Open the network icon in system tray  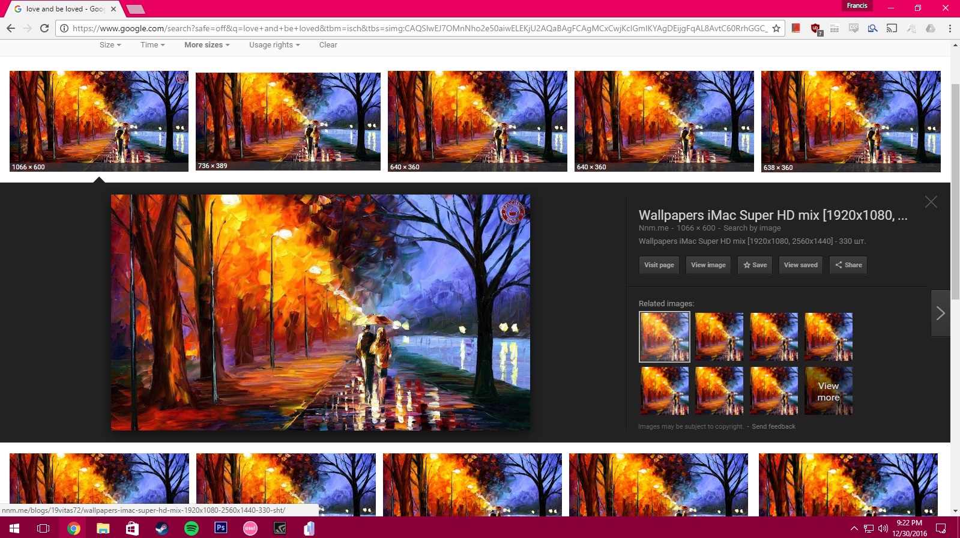point(869,529)
